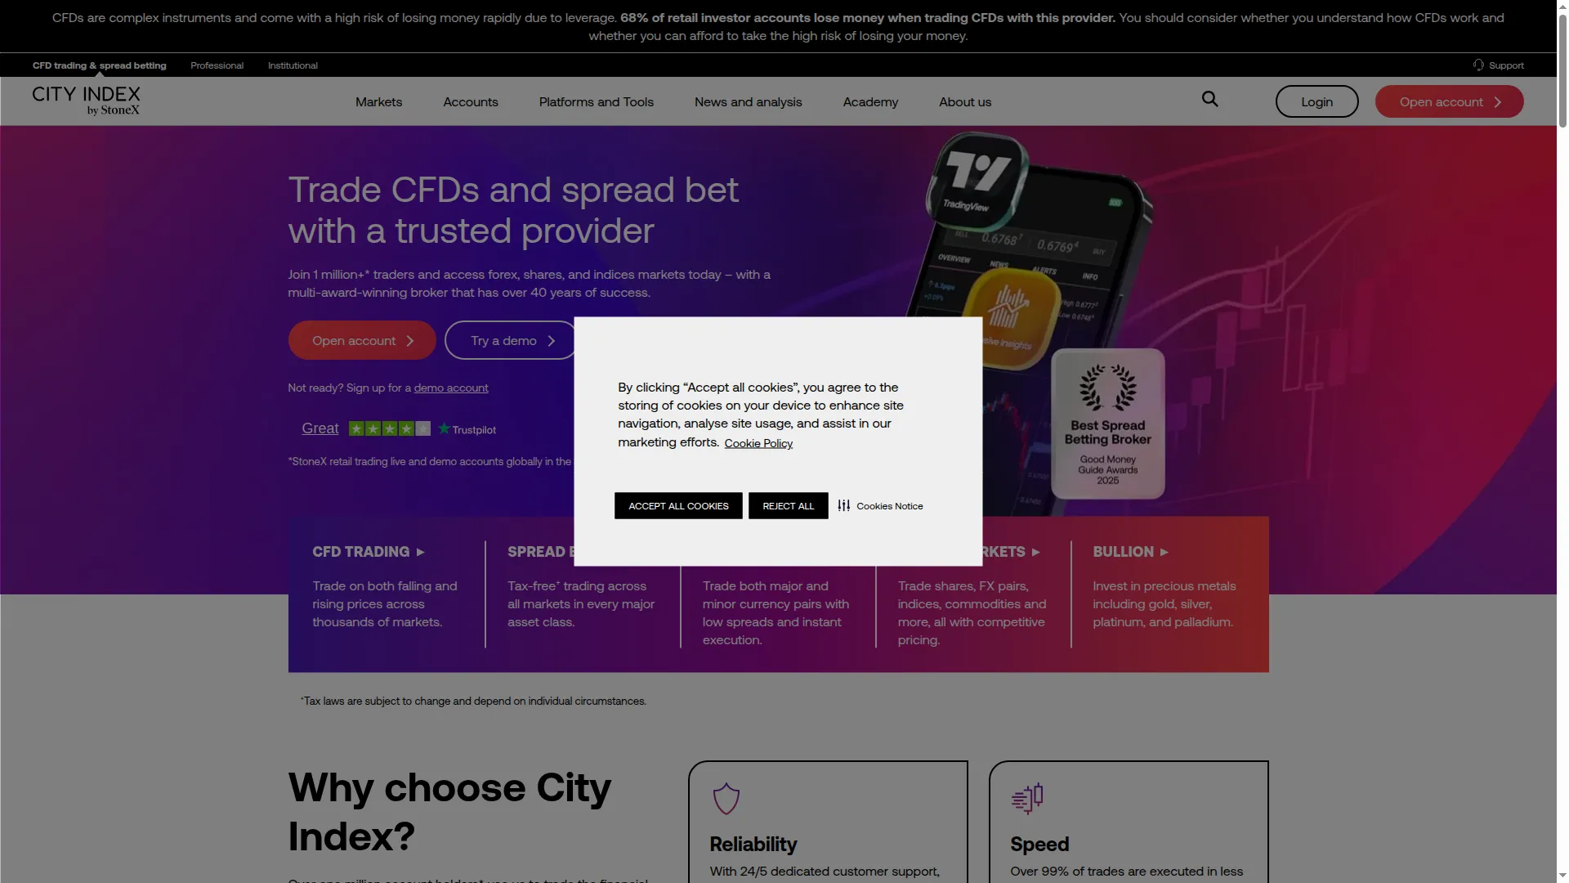Click the hero Open account button
1569x883 pixels.
pos(362,340)
